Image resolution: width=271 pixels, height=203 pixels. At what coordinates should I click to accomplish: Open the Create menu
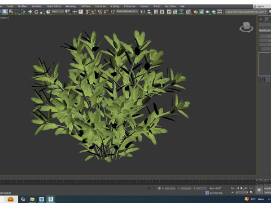10,6
